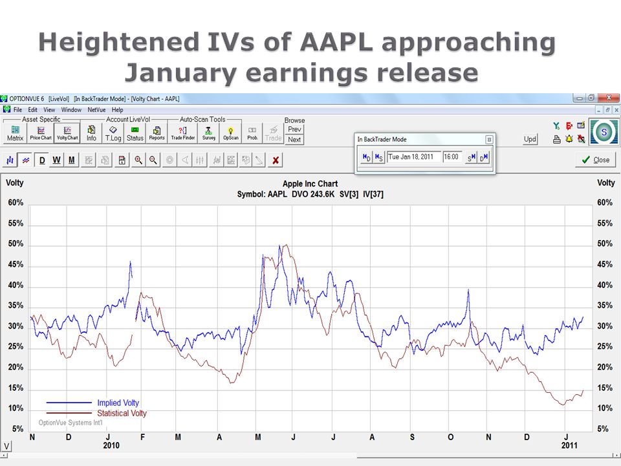Image resolution: width=621 pixels, height=466 pixels.
Task: Open the View menu
Action: [x=49, y=110]
